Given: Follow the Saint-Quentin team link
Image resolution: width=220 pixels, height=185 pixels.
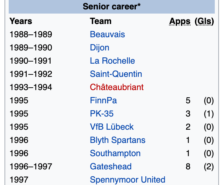Looking at the screenshot, I should click(x=116, y=74).
